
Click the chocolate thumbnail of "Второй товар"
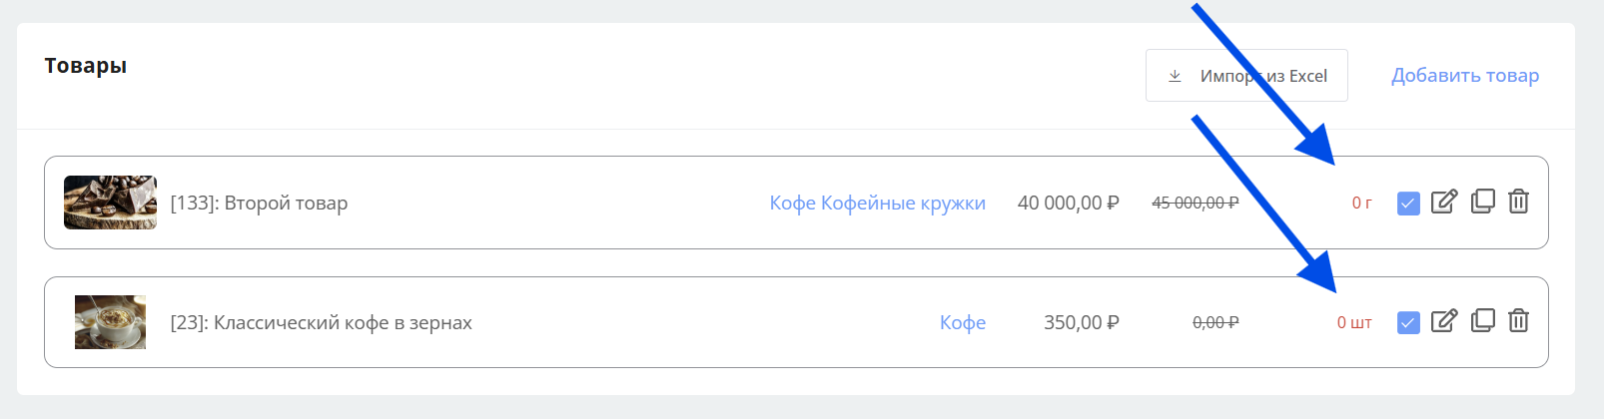[110, 203]
